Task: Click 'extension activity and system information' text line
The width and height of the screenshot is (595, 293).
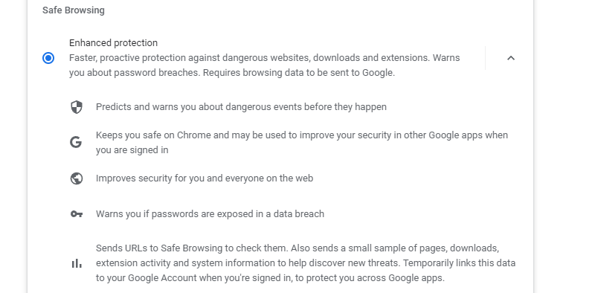Action: (x=306, y=263)
